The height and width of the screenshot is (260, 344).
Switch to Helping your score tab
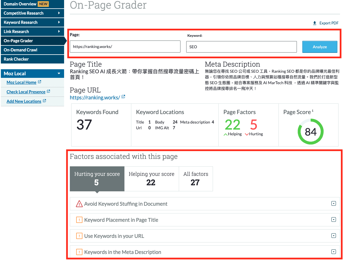point(151,178)
